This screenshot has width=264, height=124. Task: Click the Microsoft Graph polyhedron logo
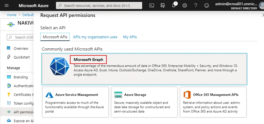(x=60, y=66)
